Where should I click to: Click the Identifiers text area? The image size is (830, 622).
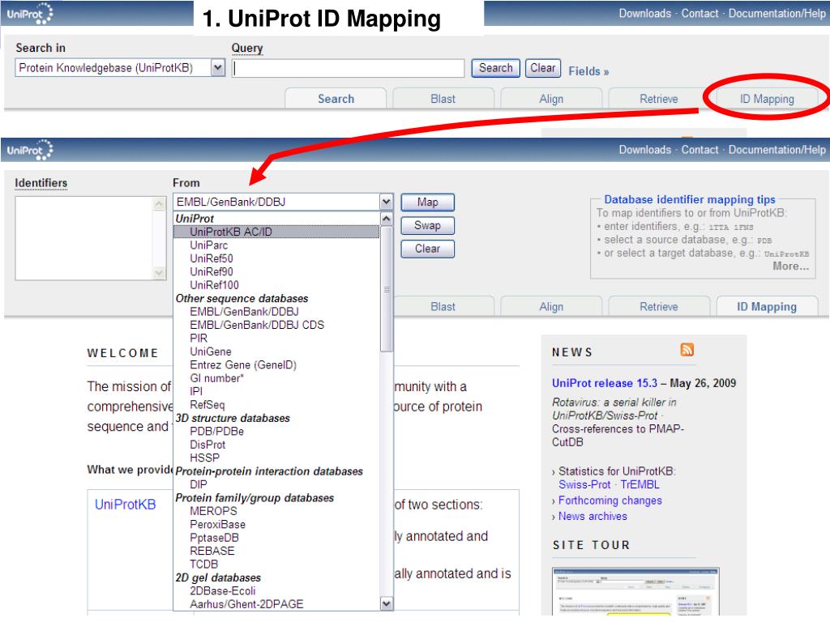pos(91,238)
